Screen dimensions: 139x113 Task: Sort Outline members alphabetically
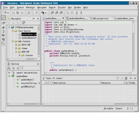tap(9, 68)
